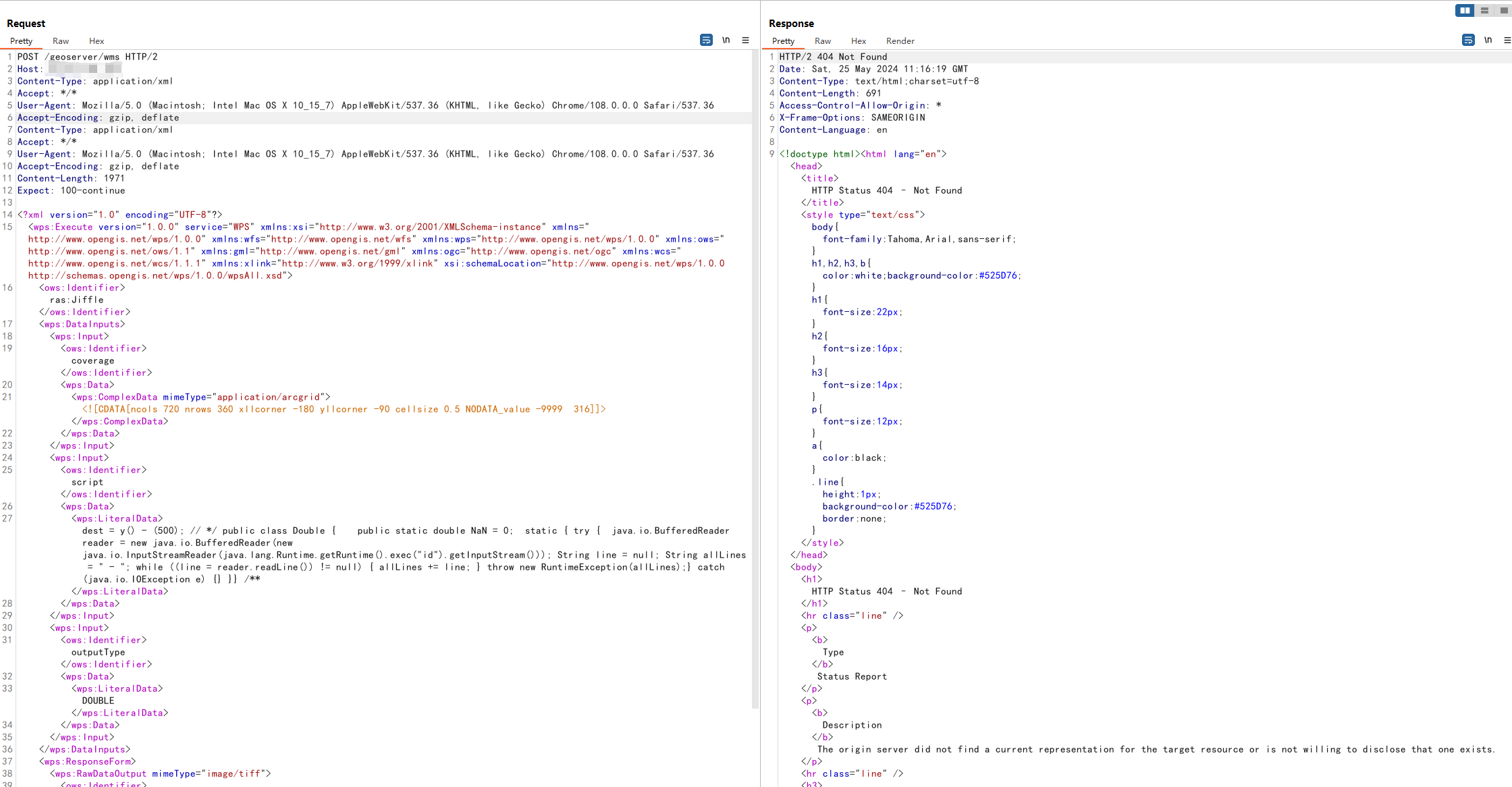Click the 'Access-Control-Allow-Origin: *' header
Viewport: 1512px width, 787px height.
[x=861, y=105]
